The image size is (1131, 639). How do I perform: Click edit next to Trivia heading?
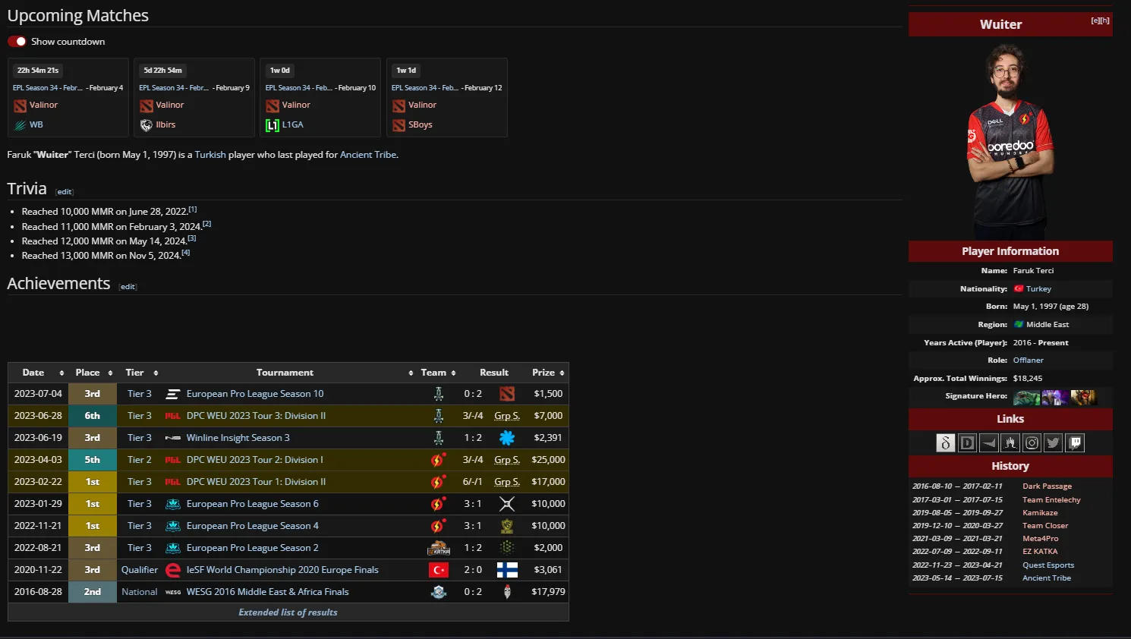pos(65,192)
